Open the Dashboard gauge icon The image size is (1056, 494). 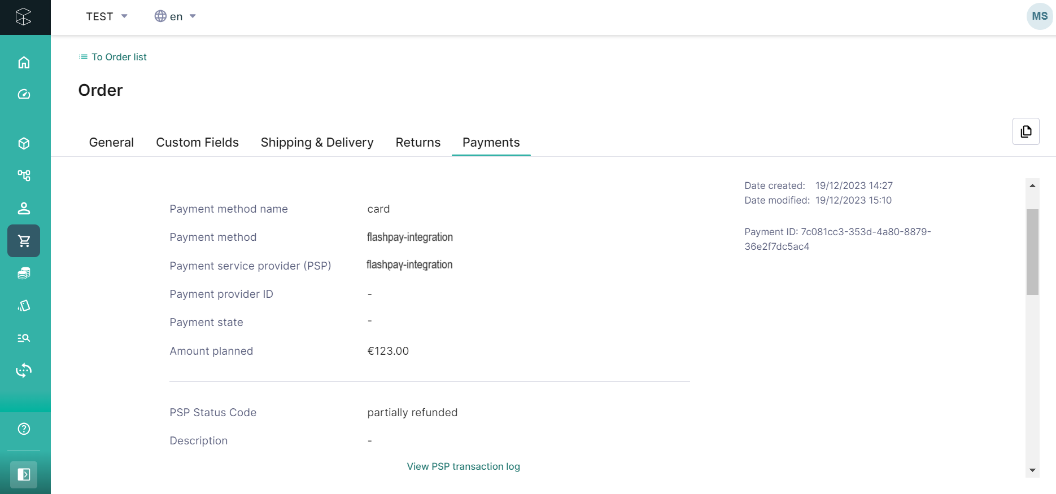coord(24,94)
